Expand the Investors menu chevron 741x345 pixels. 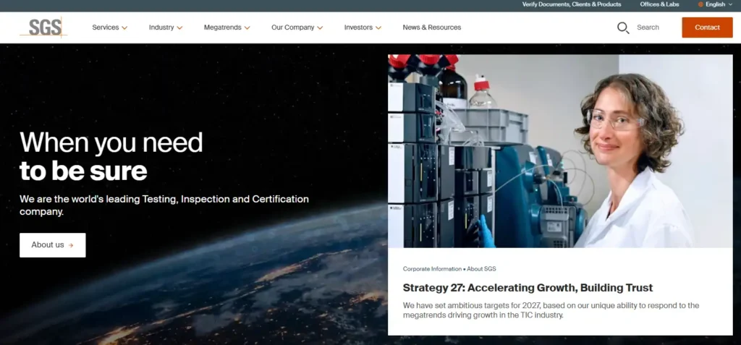(378, 28)
